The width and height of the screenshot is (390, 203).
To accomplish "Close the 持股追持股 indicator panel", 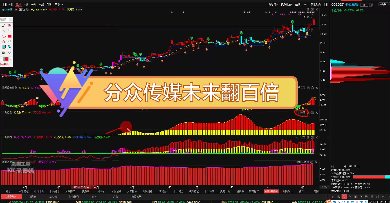I will [x=316, y=162].
